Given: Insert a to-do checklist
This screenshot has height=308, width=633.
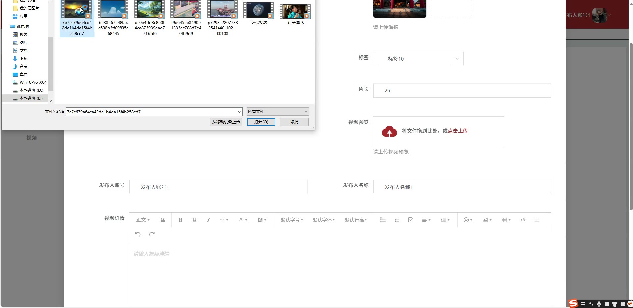Looking at the screenshot, I should 411,220.
